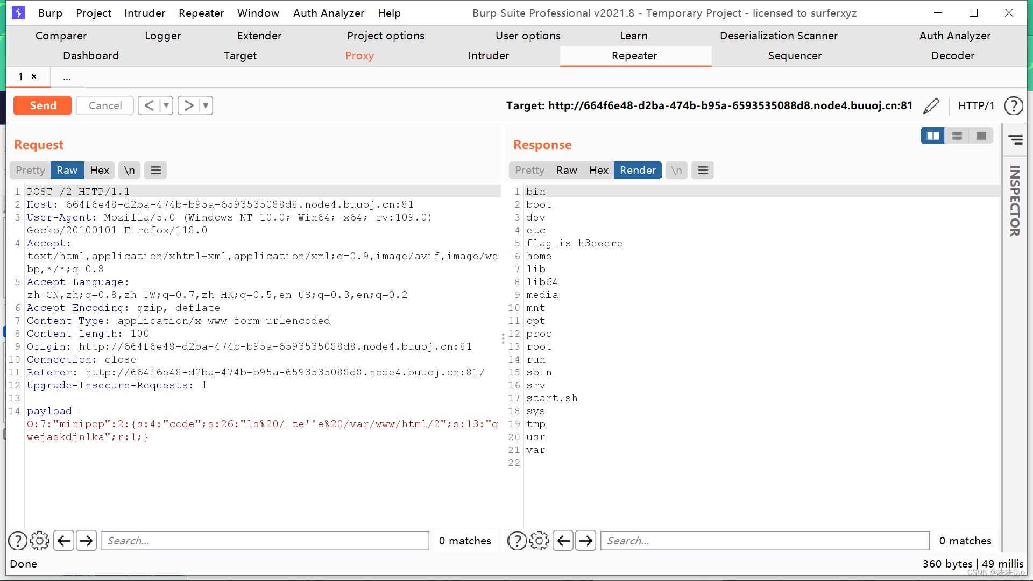Switch response view to Render

[638, 171]
